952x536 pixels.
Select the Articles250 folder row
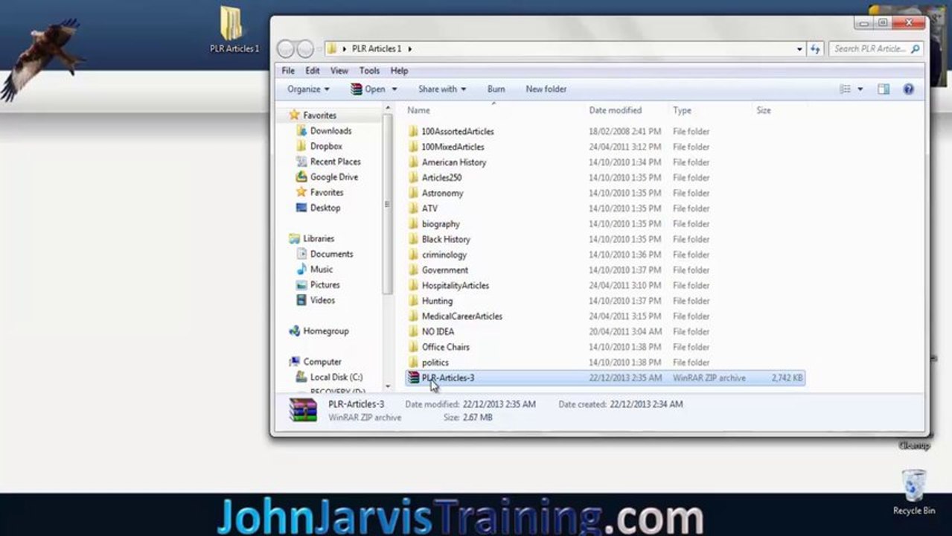click(x=604, y=177)
